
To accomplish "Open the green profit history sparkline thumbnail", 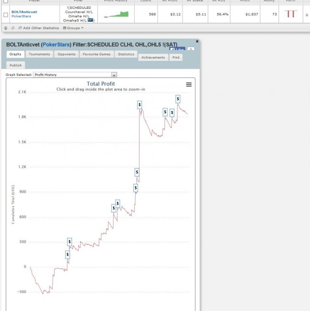I will pos(116,14).
